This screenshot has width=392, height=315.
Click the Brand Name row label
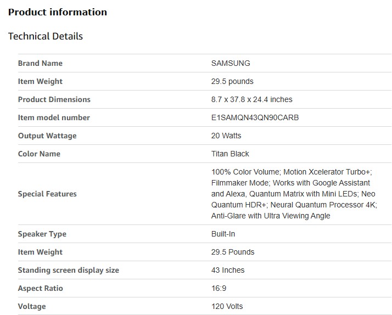[40, 63]
